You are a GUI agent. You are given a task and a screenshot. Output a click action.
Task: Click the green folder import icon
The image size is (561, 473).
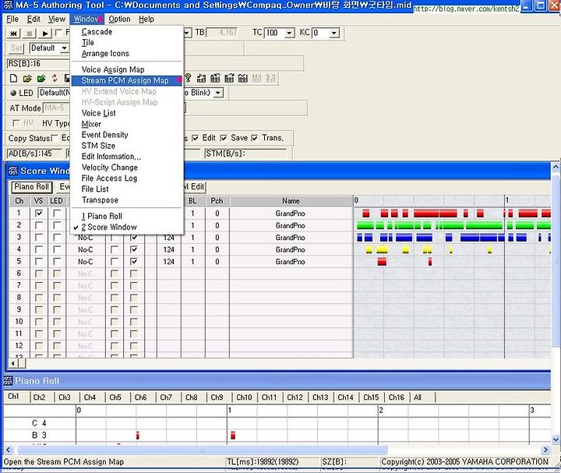pos(41,79)
